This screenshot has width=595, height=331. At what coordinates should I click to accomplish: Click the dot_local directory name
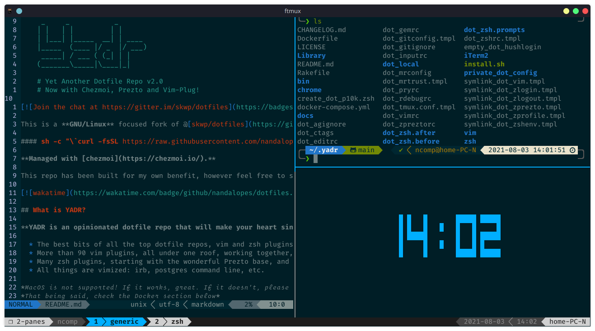(401, 64)
